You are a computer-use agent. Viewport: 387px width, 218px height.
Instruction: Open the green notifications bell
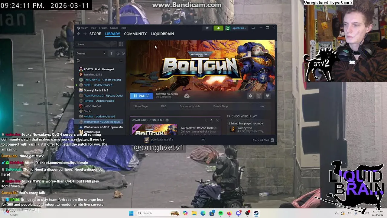pos(218,28)
